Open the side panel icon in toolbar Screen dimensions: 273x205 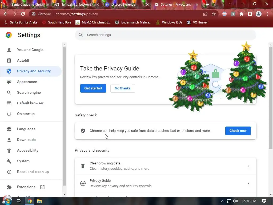(250, 14)
